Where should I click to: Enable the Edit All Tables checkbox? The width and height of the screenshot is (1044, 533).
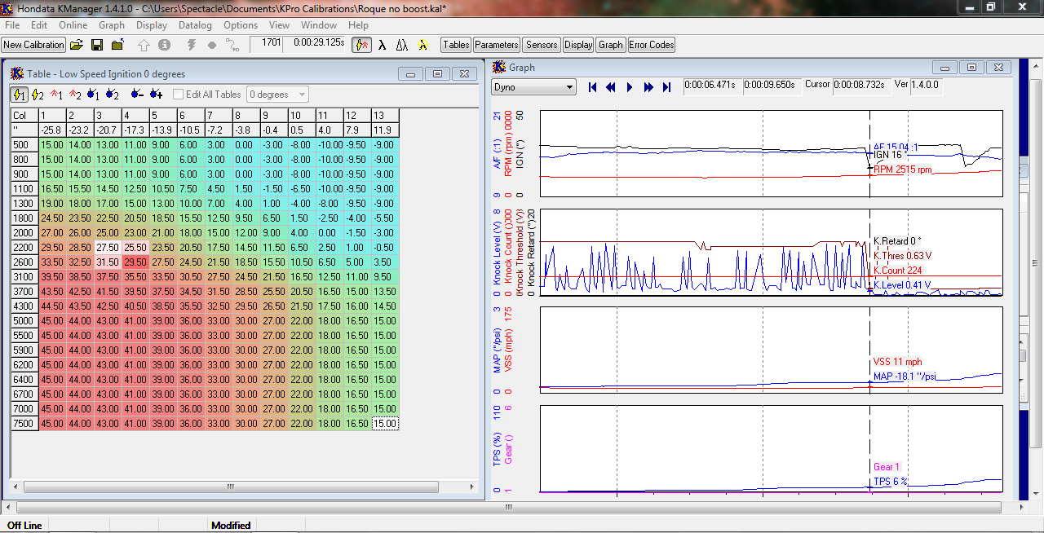click(x=179, y=95)
